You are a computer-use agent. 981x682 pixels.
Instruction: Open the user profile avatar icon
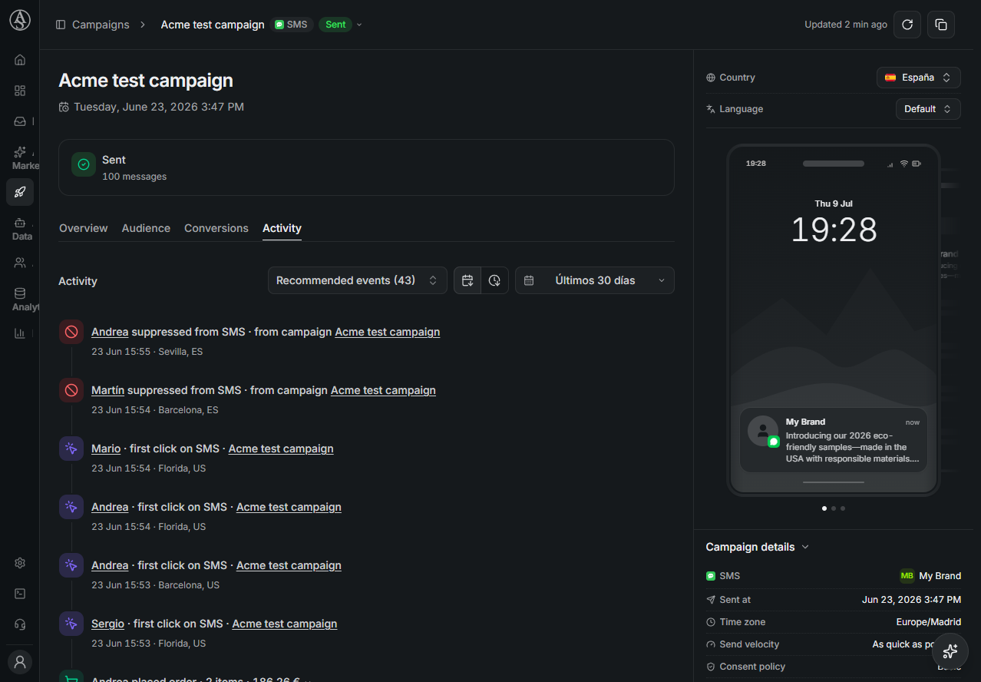[20, 661]
